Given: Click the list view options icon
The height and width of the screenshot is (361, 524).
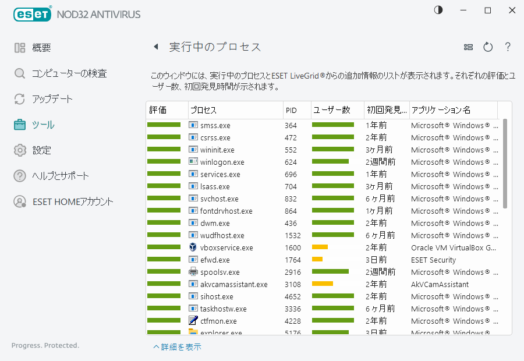Looking at the screenshot, I should (x=468, y=47).
